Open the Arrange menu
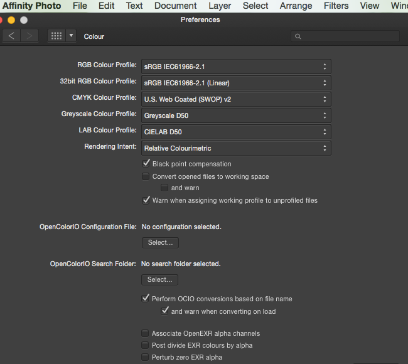Image resolution: width=408 pixels, height=364 pixels. click(296, 6)
